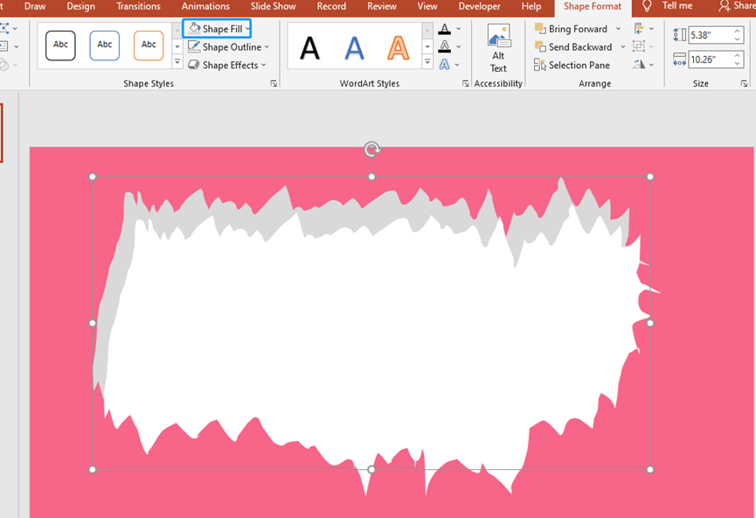Click the Text Fill A icon
The width and height of the screenshot is (756, 518).
pyautogui.click(x=445, y=29)
